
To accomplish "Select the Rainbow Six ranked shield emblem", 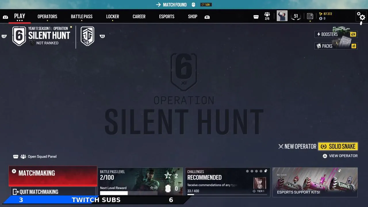I will tap(19, 36).
